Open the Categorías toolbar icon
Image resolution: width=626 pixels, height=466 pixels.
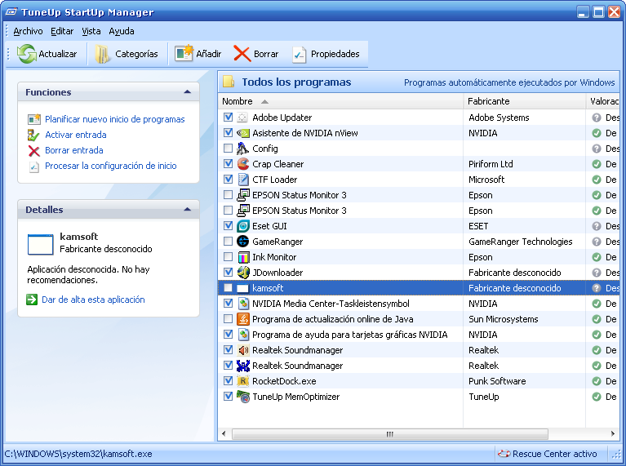103,54
